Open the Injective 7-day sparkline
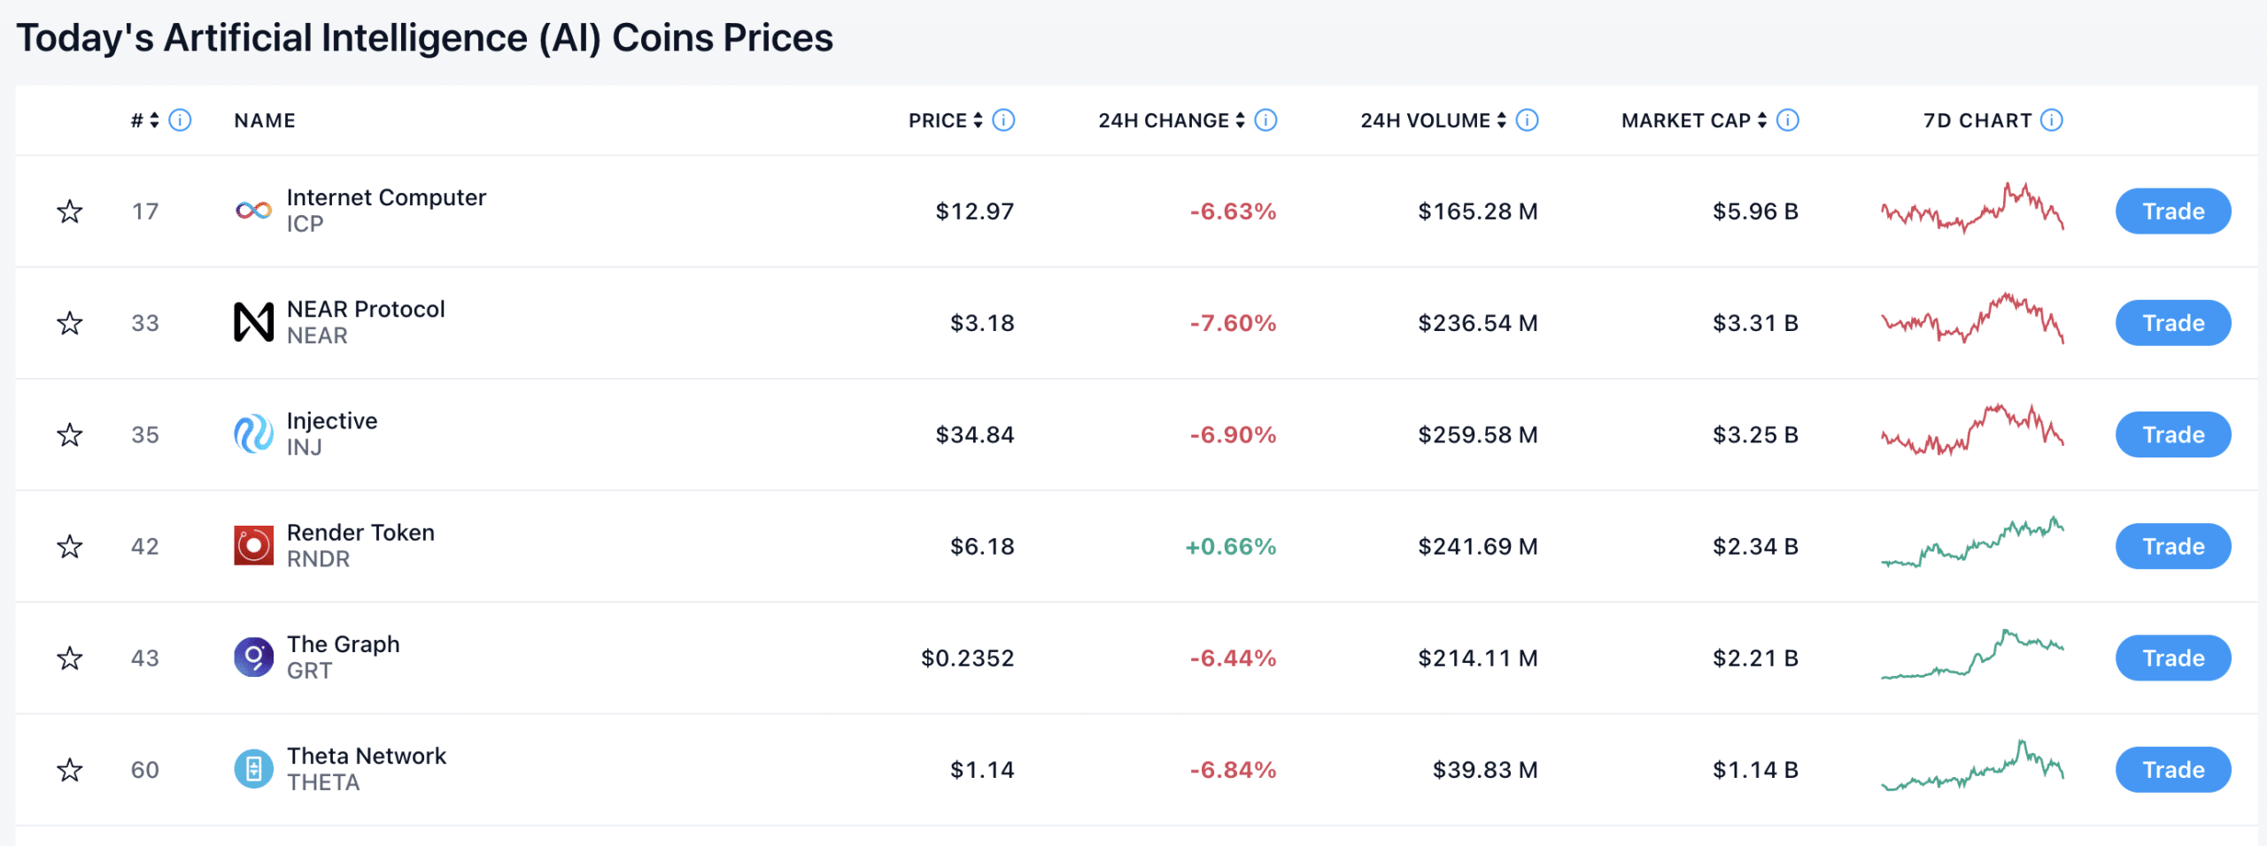 pyautogui.click(x=1972, y=430)
